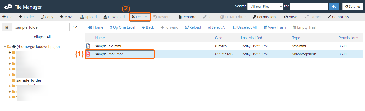
Task: Click the 699.37 MB size cell
Action: (x=224, y=54)
